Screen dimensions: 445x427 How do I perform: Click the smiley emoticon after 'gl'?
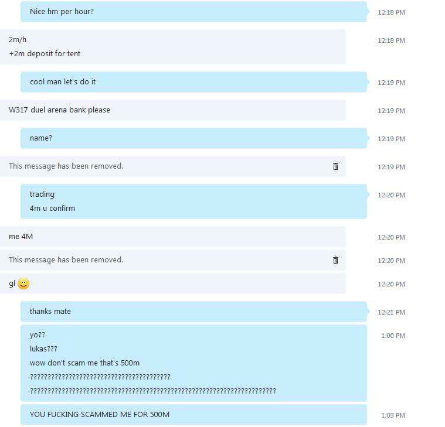click(x=23, y=283)
